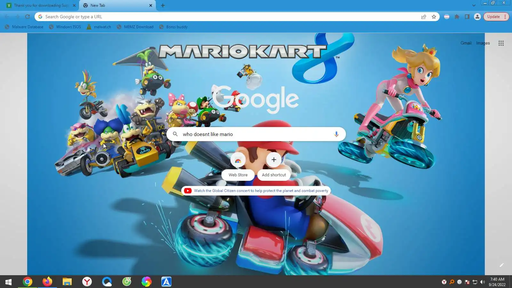Screen dimensions: 512x288
Task: Open a new tab with the plus button
Action: [x=163, y=5]
